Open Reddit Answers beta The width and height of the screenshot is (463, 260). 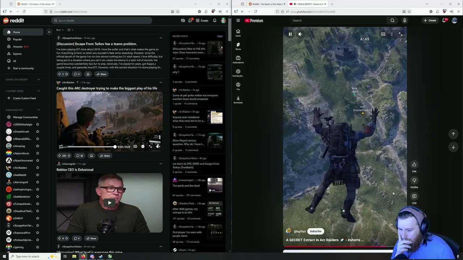[23, 47]
